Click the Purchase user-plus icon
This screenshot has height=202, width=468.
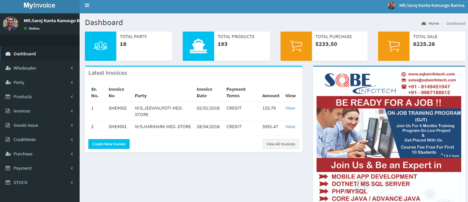pos(8,154)
